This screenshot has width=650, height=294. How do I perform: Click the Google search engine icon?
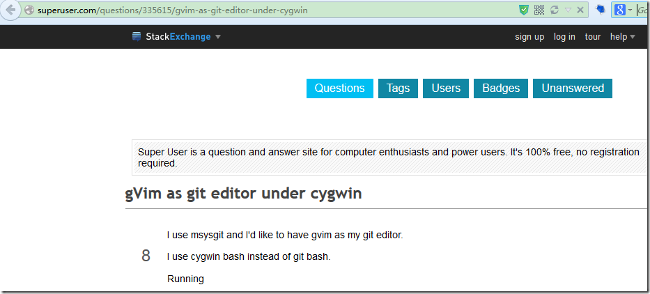pos(619,10)
